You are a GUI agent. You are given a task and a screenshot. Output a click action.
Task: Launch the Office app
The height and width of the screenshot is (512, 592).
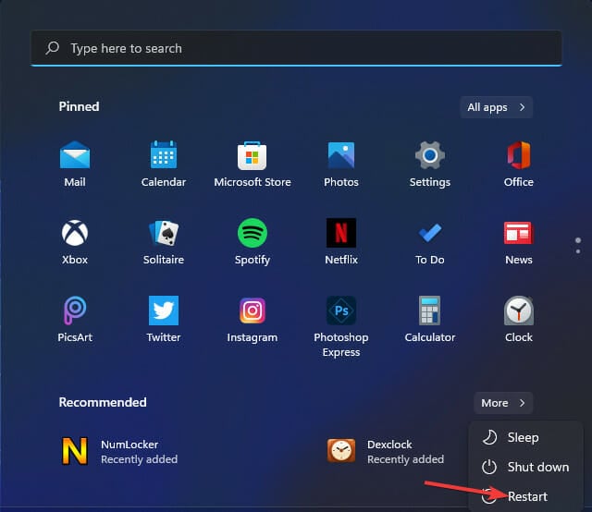(518, 165)
